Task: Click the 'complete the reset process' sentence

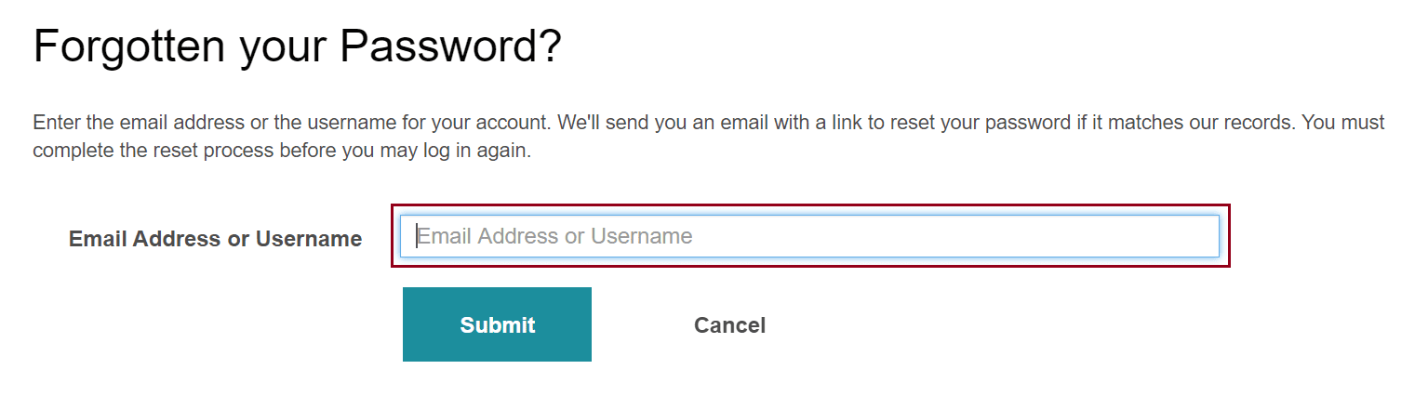Action: [x=281, y=152]
